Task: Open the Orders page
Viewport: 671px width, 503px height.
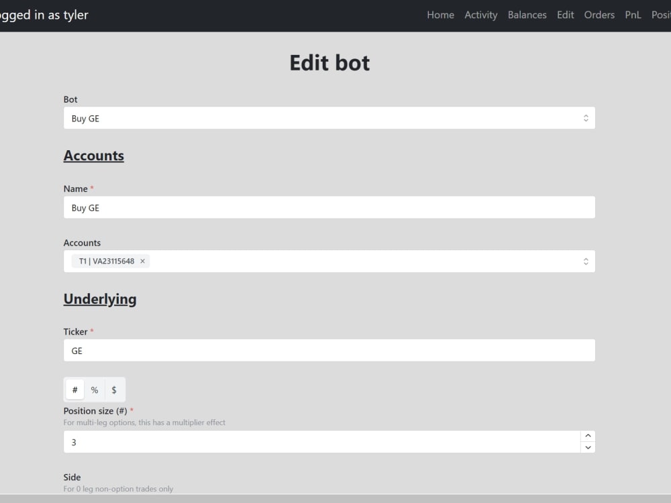Action: pos(599,15)
